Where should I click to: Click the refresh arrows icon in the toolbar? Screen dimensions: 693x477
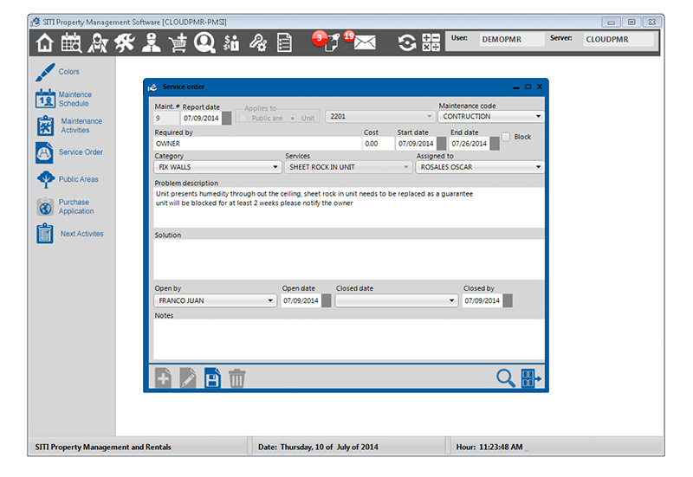tap(406, 42)
